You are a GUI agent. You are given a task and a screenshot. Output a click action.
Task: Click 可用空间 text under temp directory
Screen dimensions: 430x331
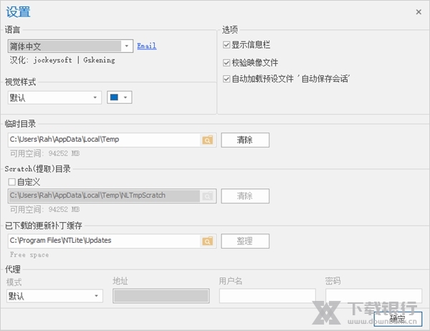pos(44,153)
